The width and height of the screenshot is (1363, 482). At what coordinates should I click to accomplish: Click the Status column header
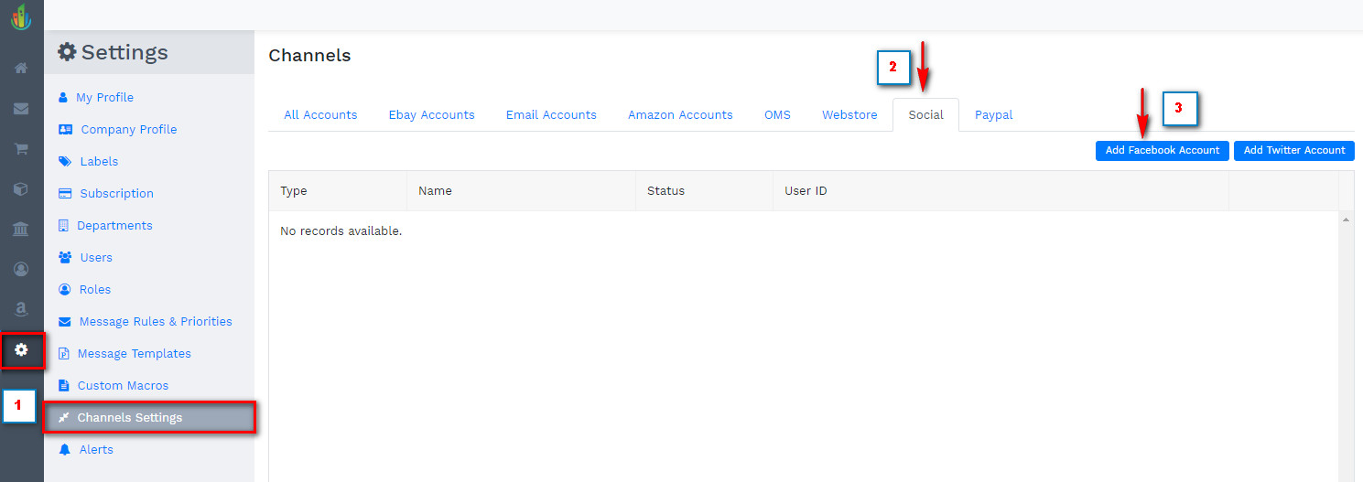(665, 191)
